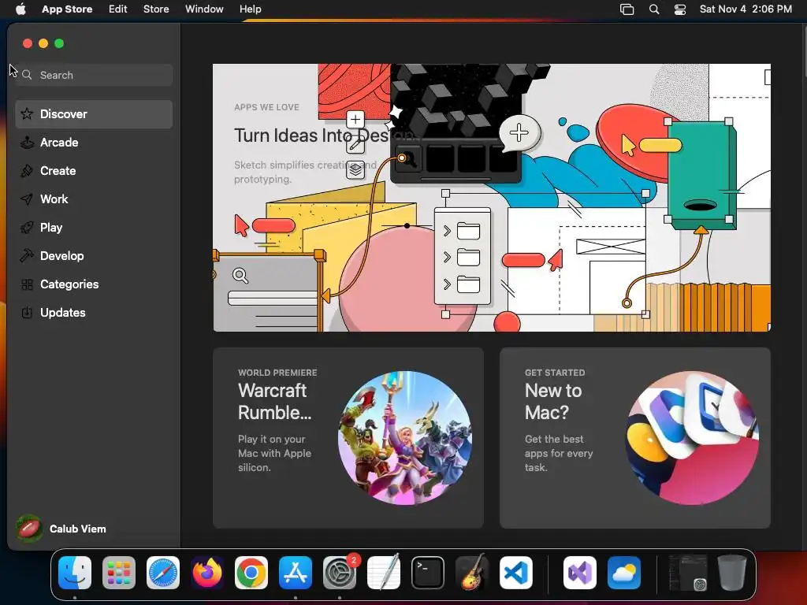
Task: Launch Google Chrome from the Dock
Action: pyautogui.click(x=251, y=573)
